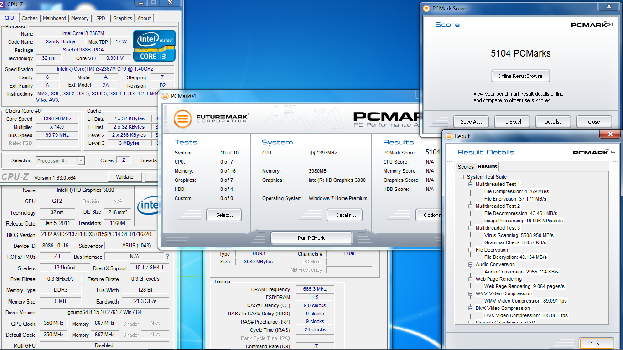623x350 pixels.
Task: Switch to the Caches tab in CPU-Z
Action: tap(30, 18)
